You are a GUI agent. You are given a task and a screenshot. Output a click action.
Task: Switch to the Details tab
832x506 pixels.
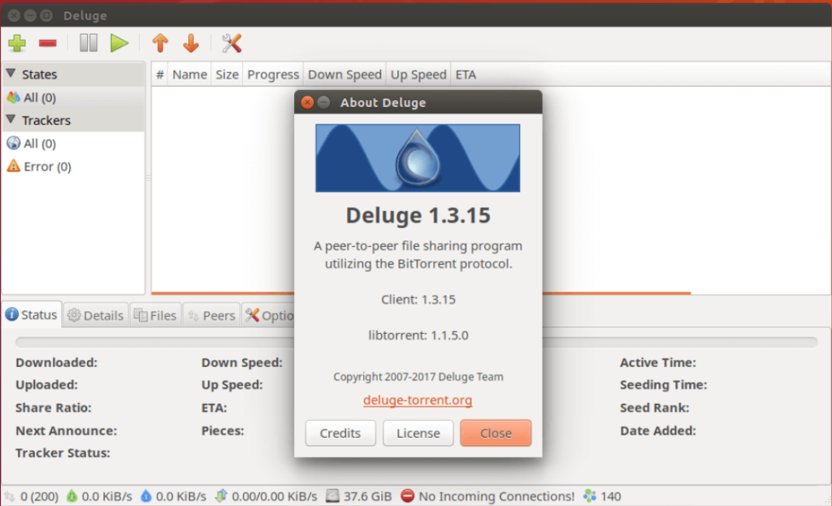pyautogui.click(x=96, y=315)
